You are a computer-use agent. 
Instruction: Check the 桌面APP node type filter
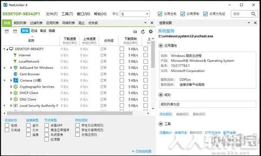tap(47, 125)
